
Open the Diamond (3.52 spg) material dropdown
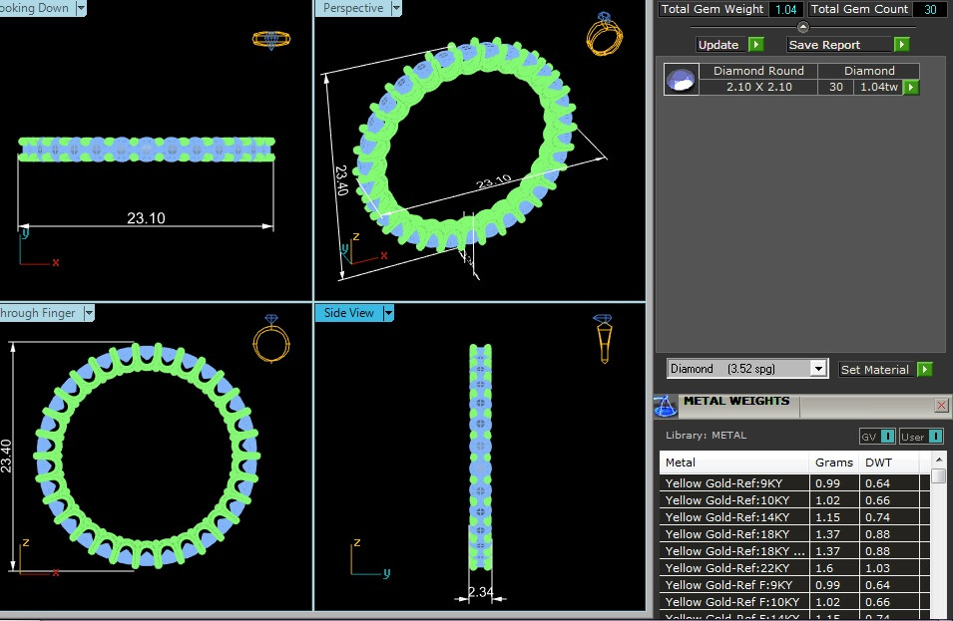click(x=818, y=369)
